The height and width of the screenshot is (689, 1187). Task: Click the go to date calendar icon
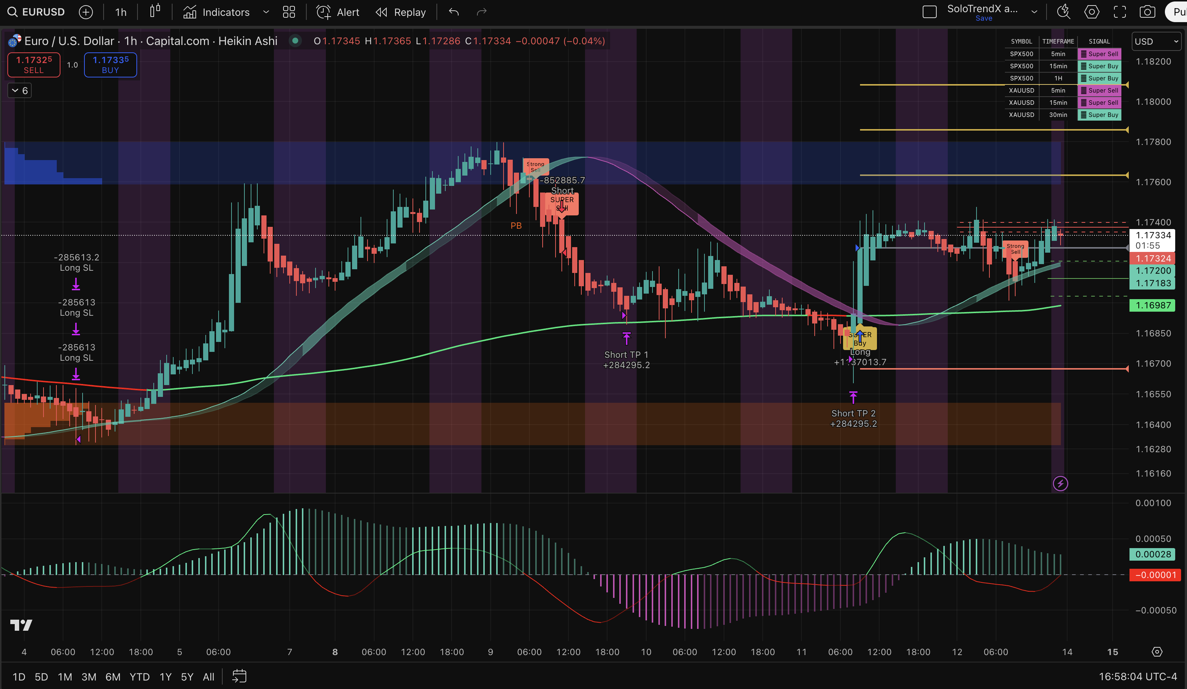click(239, 676)
